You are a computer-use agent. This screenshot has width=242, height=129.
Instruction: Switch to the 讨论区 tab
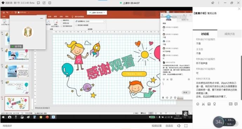point(205,34)
